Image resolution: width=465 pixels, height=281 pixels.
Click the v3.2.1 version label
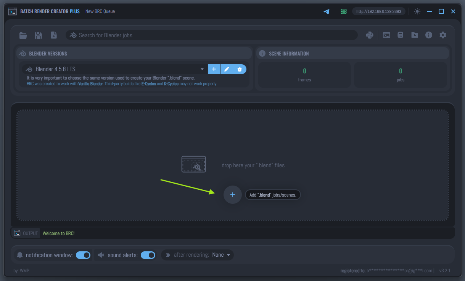445,271
